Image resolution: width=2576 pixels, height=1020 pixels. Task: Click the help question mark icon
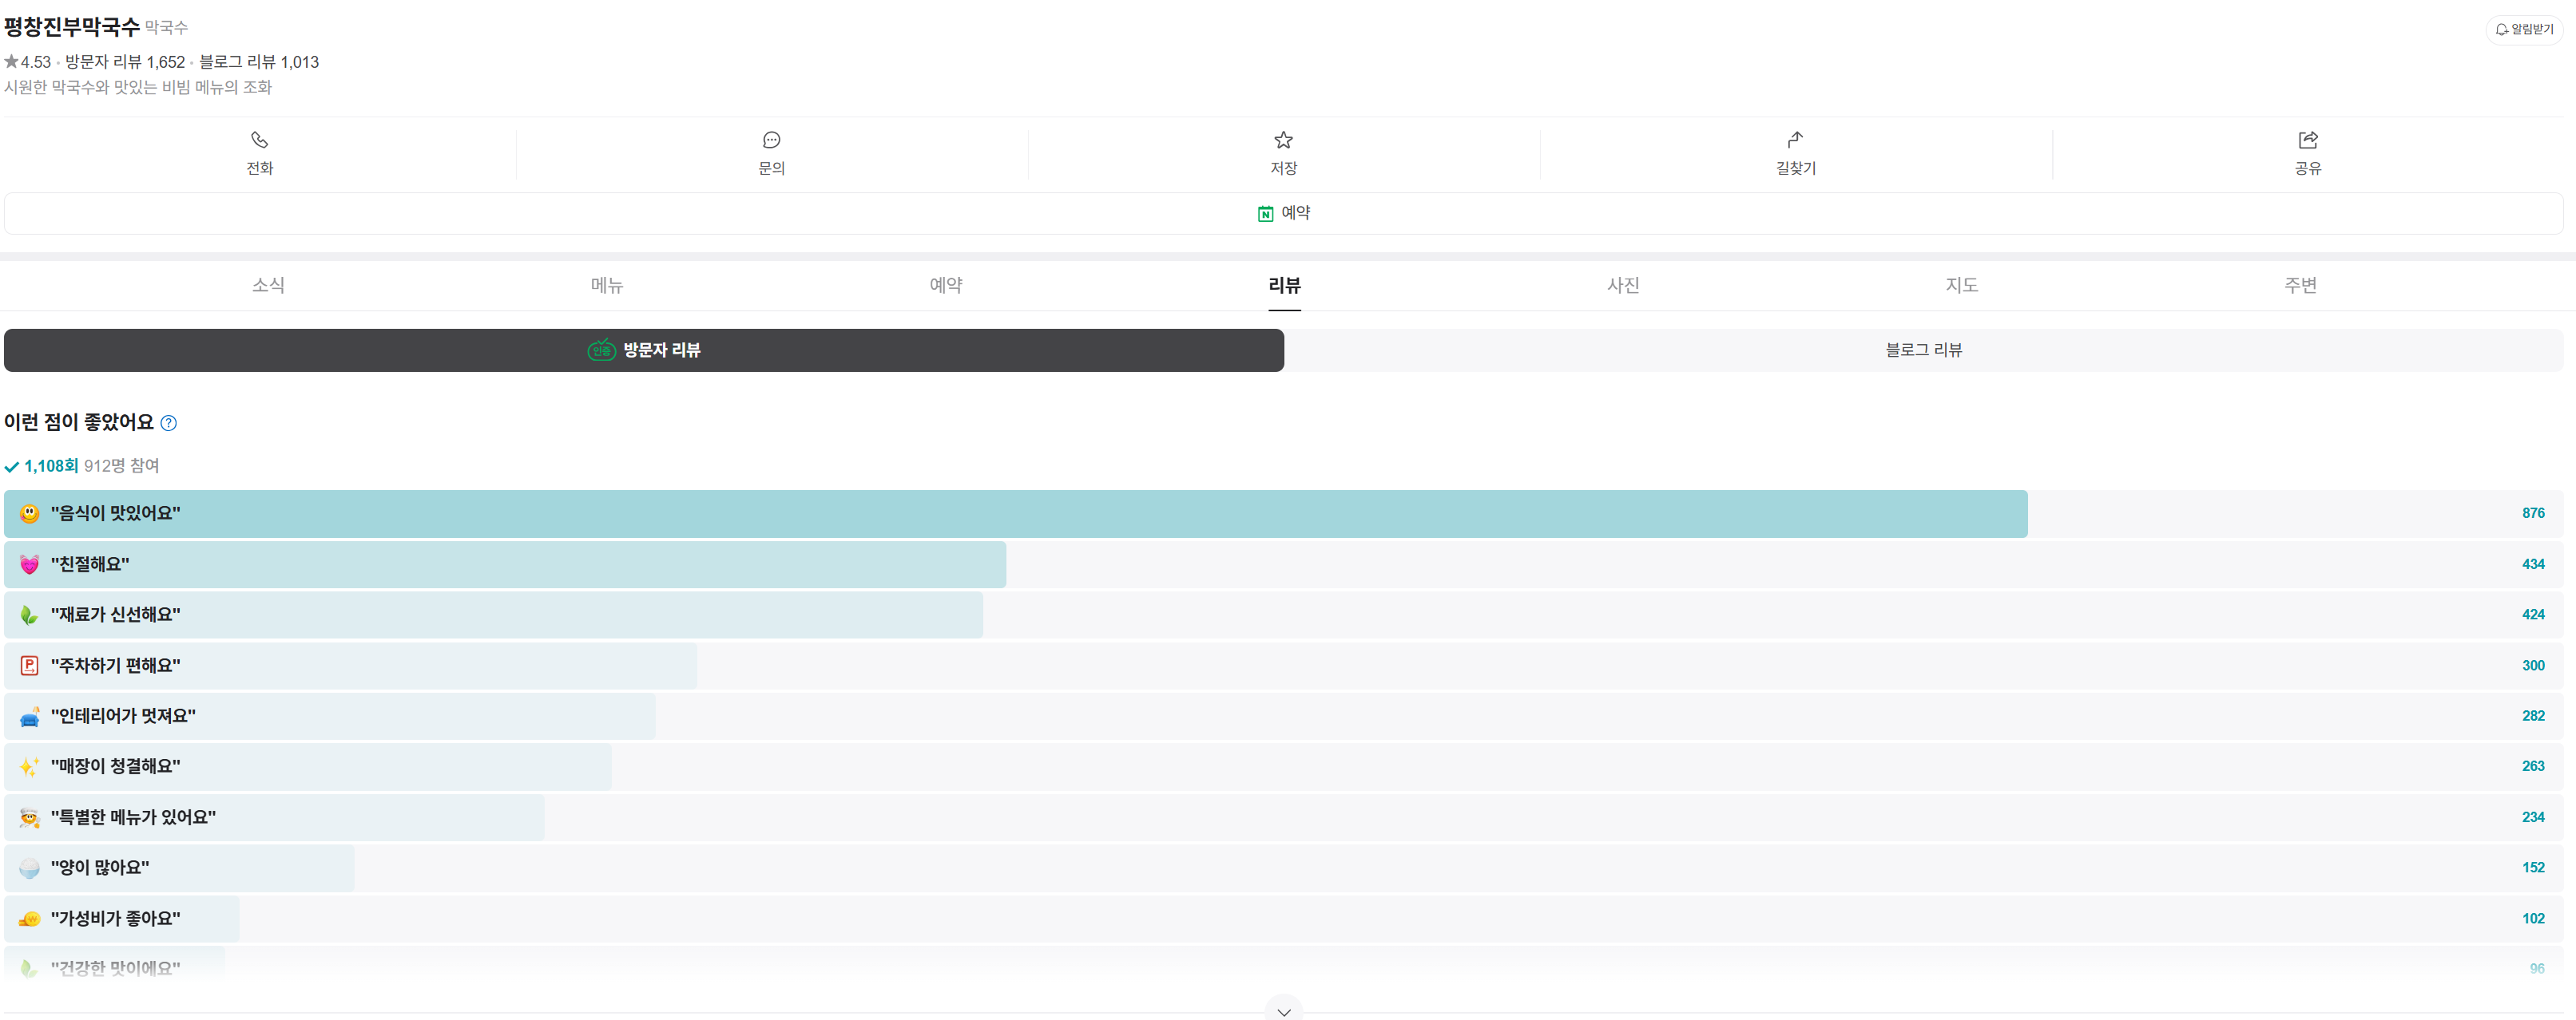(x=169, y=424)
